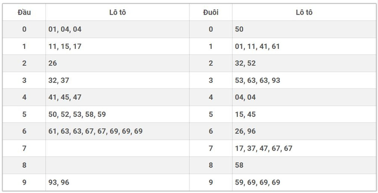Select digit 8 in the Đuôi column
The height and width of the screenshot is (193, 378).
(x=210, y=165)
